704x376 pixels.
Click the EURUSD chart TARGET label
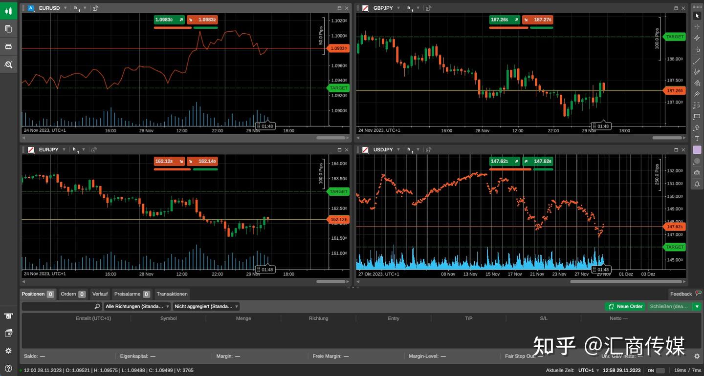(338, 88)
